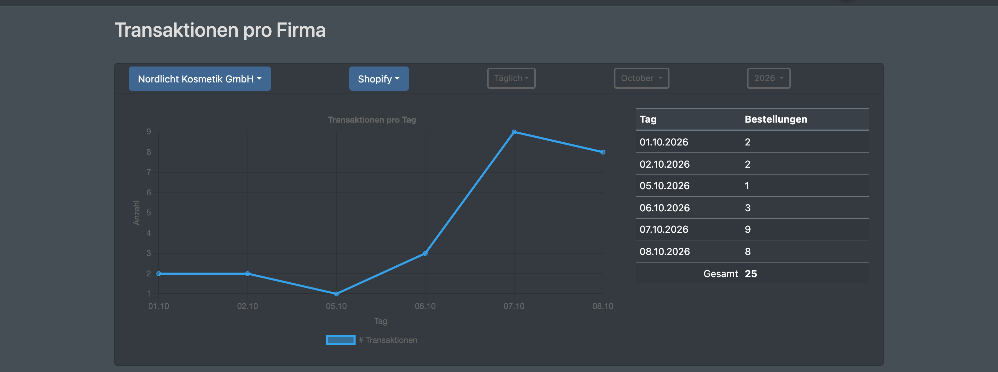Click order count 8 in 08.10.2026 row

point(748,251)
